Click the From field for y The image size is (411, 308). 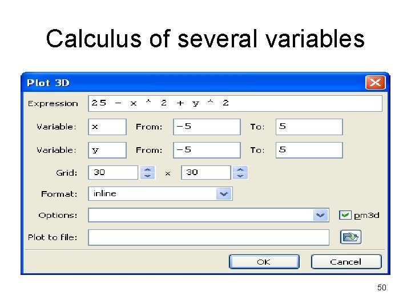(207, 150)
